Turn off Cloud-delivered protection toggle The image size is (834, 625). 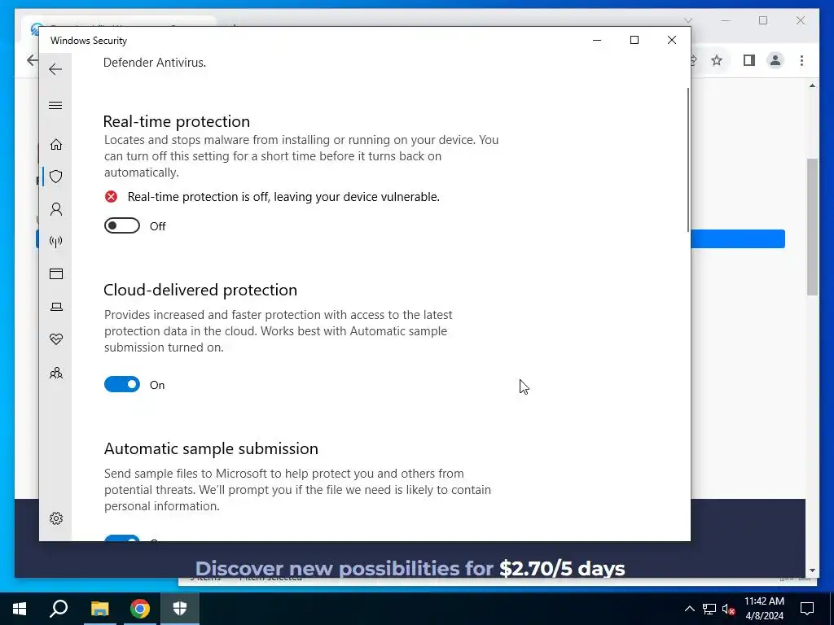coord(122,384)
